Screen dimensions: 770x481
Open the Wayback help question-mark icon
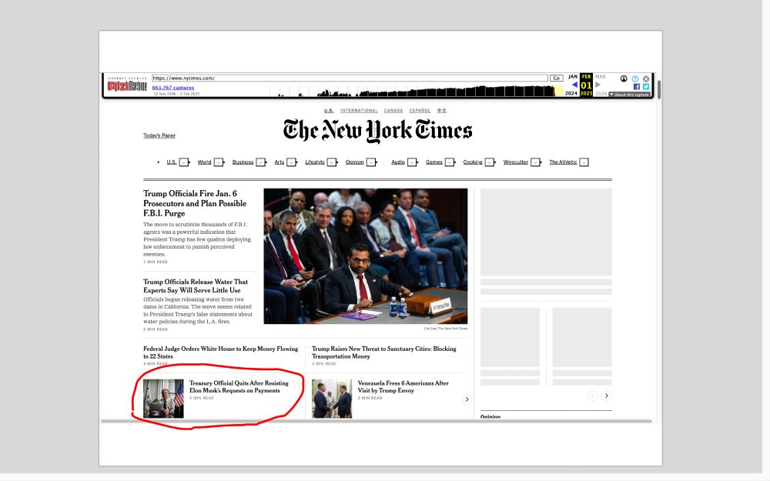635,78
